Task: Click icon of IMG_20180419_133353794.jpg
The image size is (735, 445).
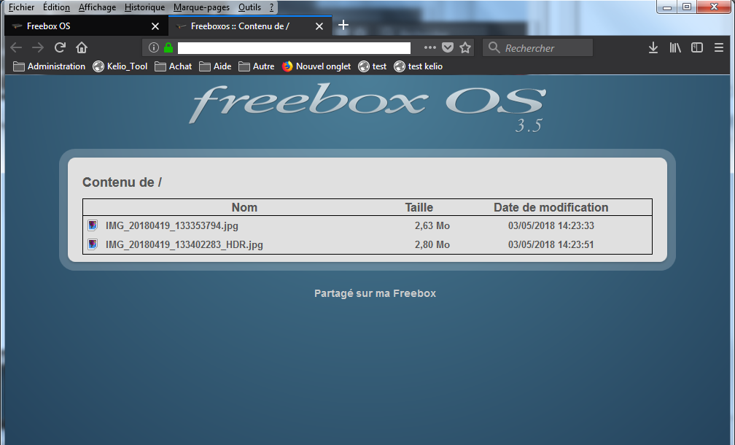Action: pos(93,225)
